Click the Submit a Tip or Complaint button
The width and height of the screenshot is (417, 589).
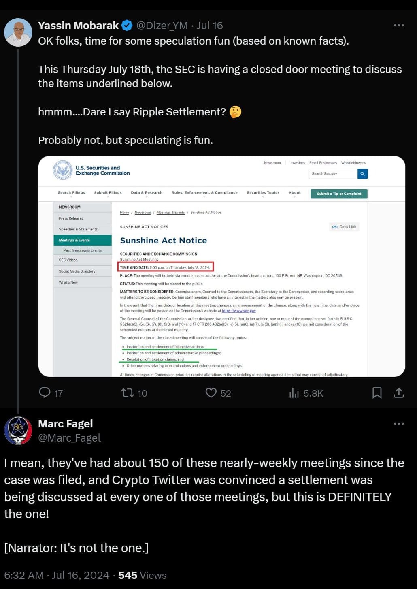coord(339,194)
